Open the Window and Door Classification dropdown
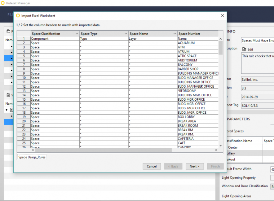 tap(272, 187)
